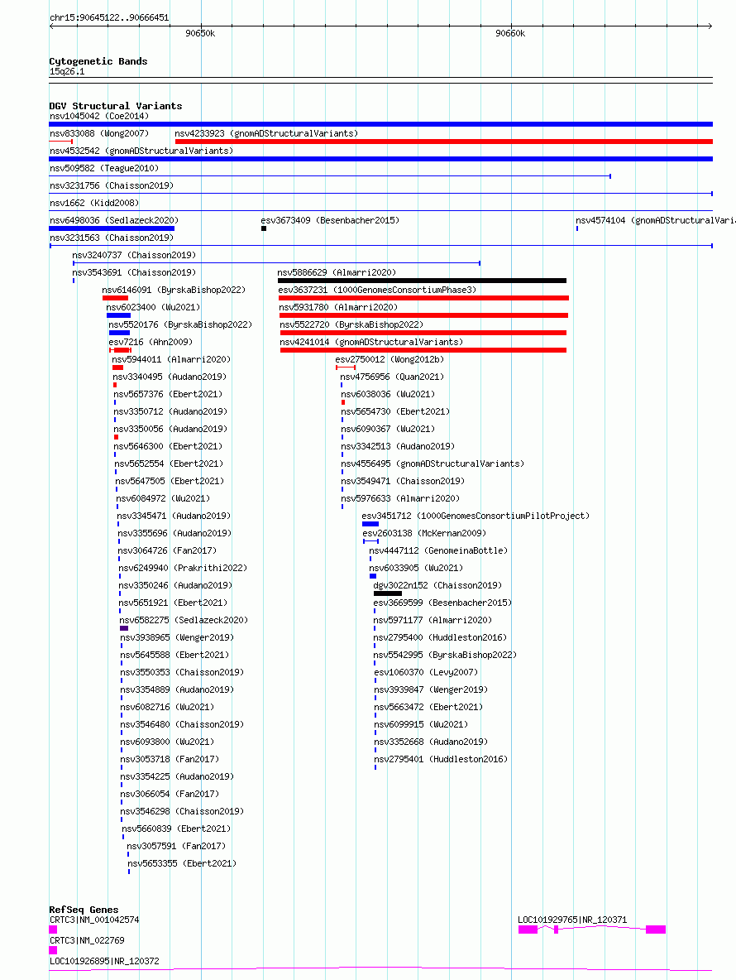The width and height of the screenshot is (736, 980).
Task: Click the CRTC3|NM_022769 gene label
Action: click(87, 941)
